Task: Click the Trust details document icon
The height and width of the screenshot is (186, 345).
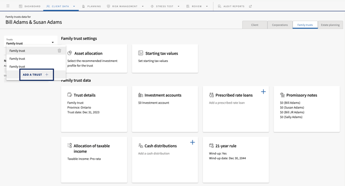Action: 70,95
